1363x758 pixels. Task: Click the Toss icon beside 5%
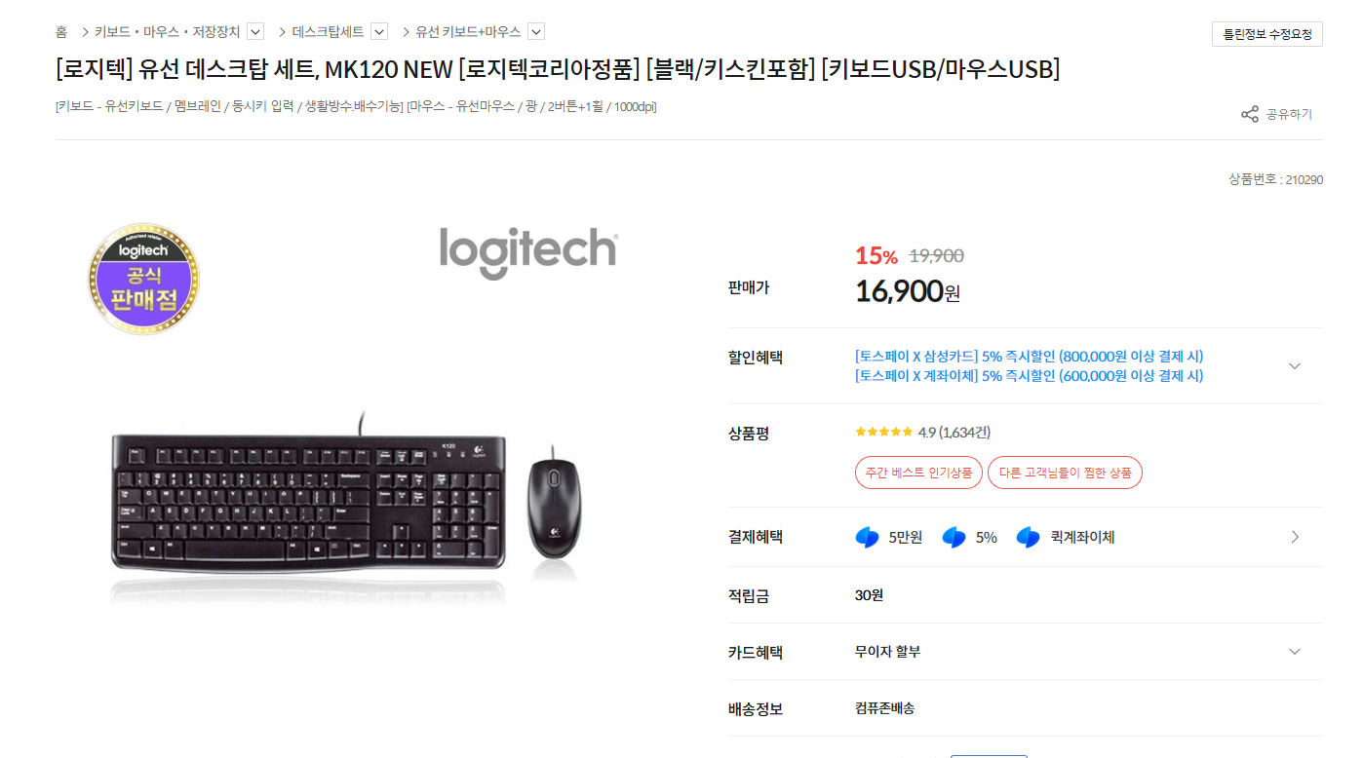click(x=954, y=537)
